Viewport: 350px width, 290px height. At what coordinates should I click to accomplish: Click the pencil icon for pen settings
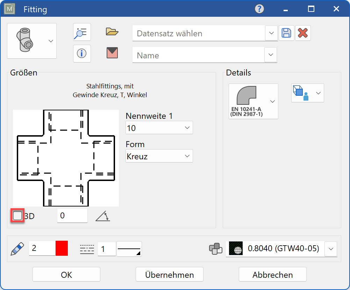(x=17, y=248)
